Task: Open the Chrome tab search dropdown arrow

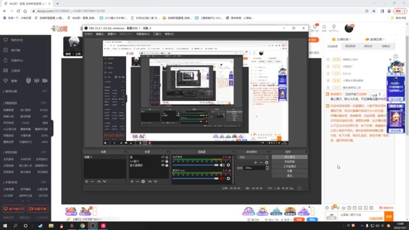Action: click(375, 4)
